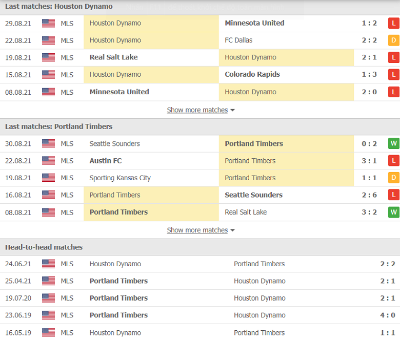Expand more Portland Timbers matches
This screenshot has width=400, height=341.
(x=197, y=230)
